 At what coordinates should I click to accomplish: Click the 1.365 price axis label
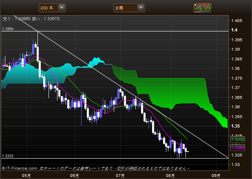point(237,98)
